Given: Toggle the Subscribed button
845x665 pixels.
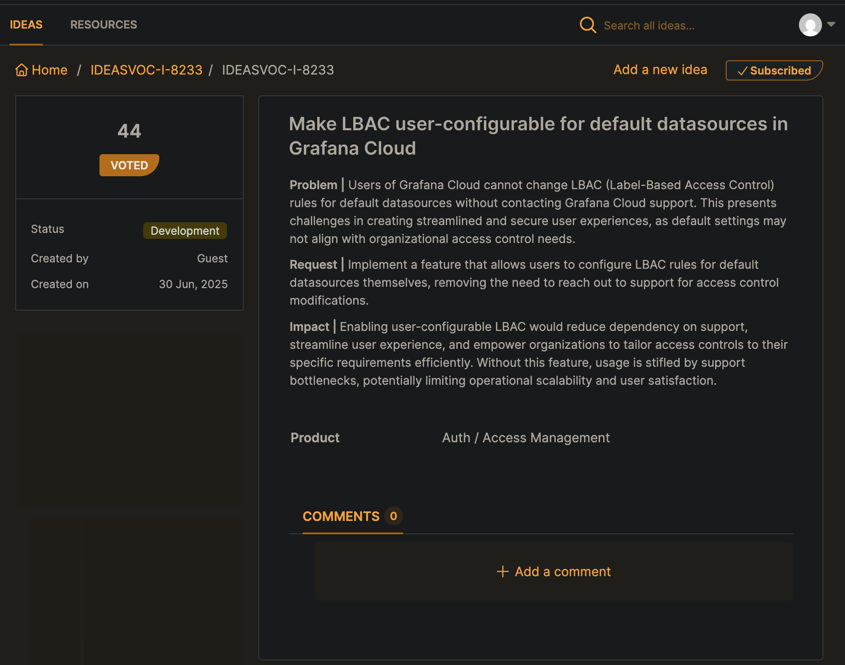Looking at the screenshot, I should point(774,70).
